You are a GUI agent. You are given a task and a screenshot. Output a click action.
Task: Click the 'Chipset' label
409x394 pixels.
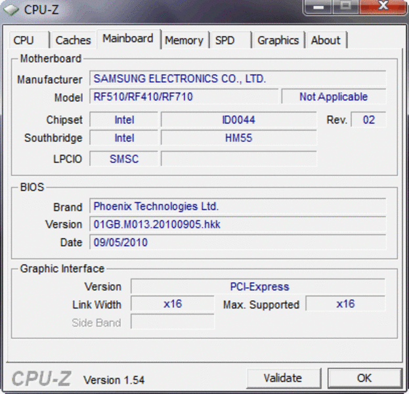click(x=64, y=120)
